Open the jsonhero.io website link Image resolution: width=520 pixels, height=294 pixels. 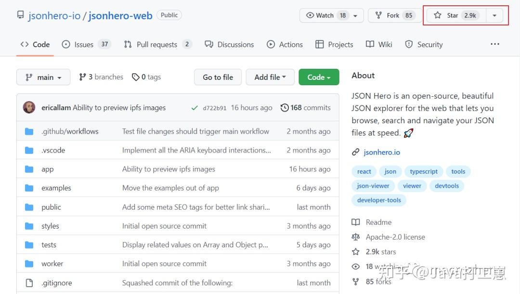(382, 152)
